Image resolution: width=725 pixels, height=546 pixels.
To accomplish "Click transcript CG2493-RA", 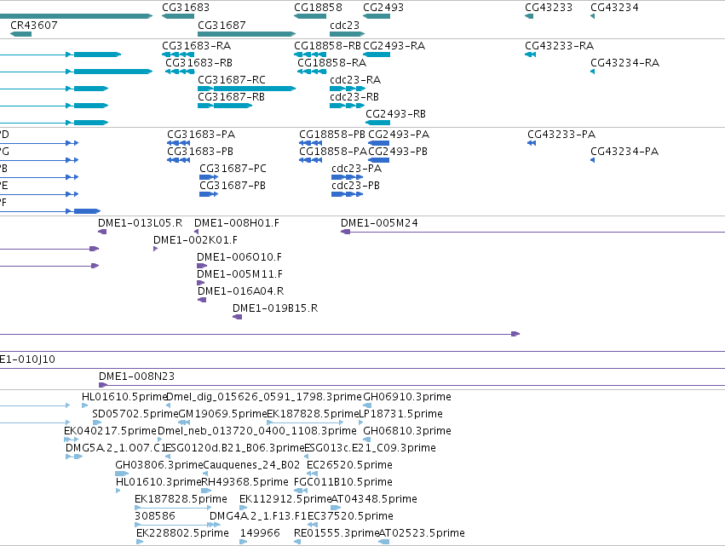I will (377, 55).
